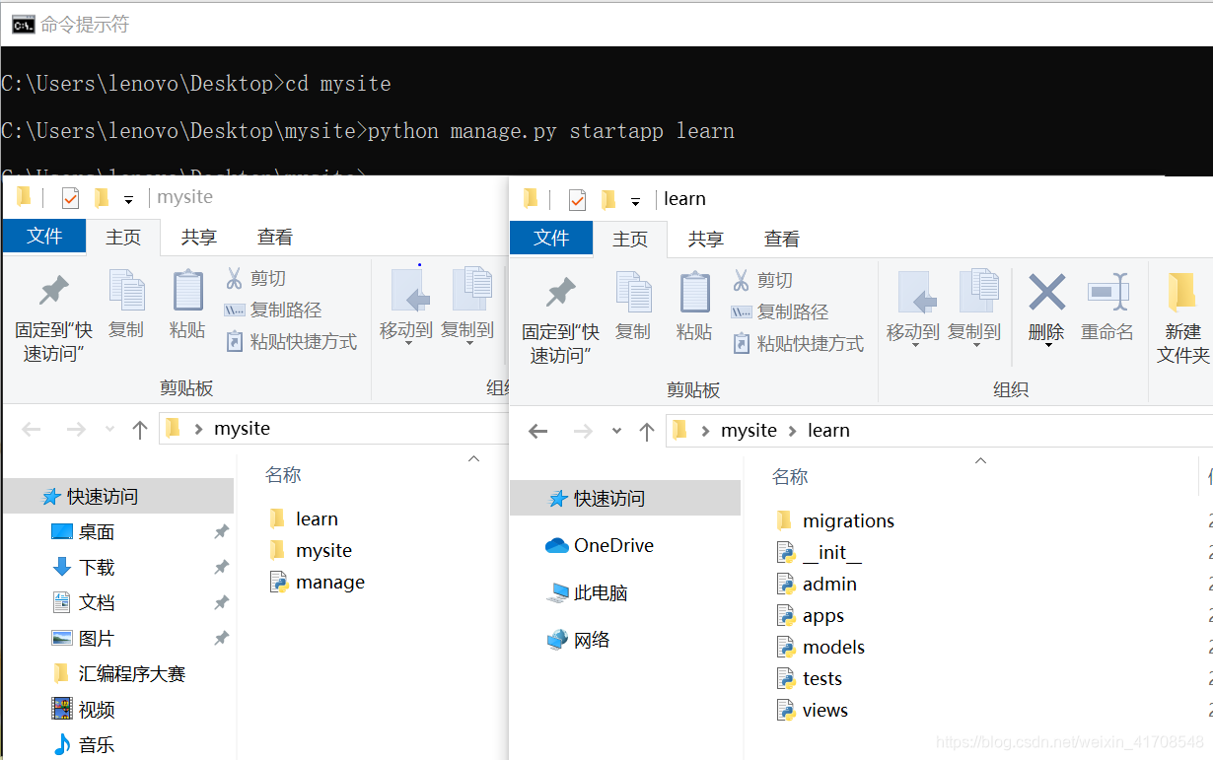Click Forward arrow in learn window
This screenshot has height=760, width=1213.
(583, 431)
